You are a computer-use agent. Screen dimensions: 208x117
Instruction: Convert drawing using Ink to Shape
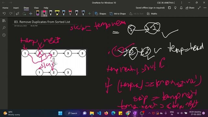point(118,14)
